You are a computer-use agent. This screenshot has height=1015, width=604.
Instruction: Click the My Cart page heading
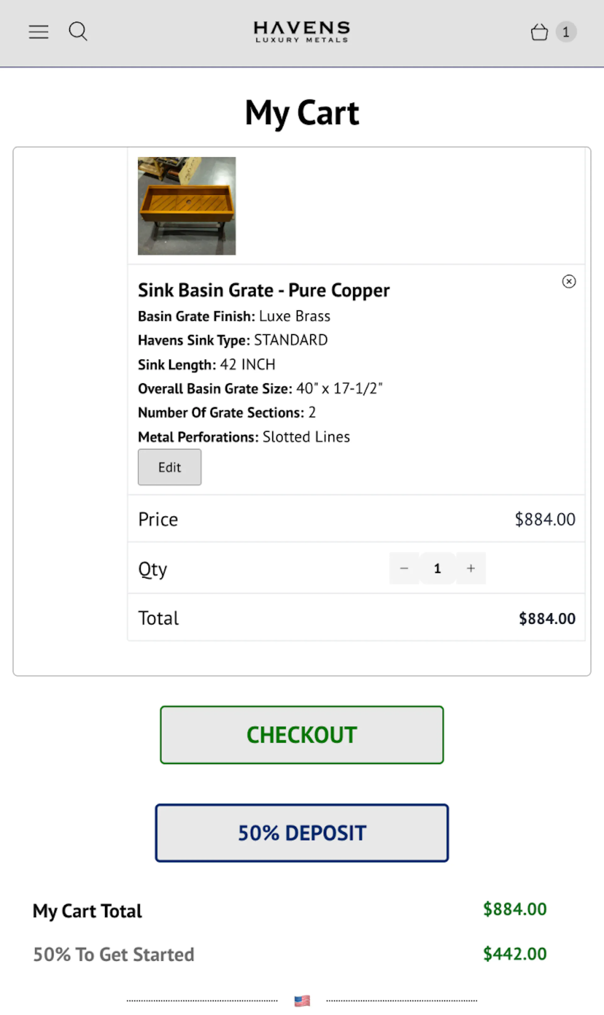302,112
